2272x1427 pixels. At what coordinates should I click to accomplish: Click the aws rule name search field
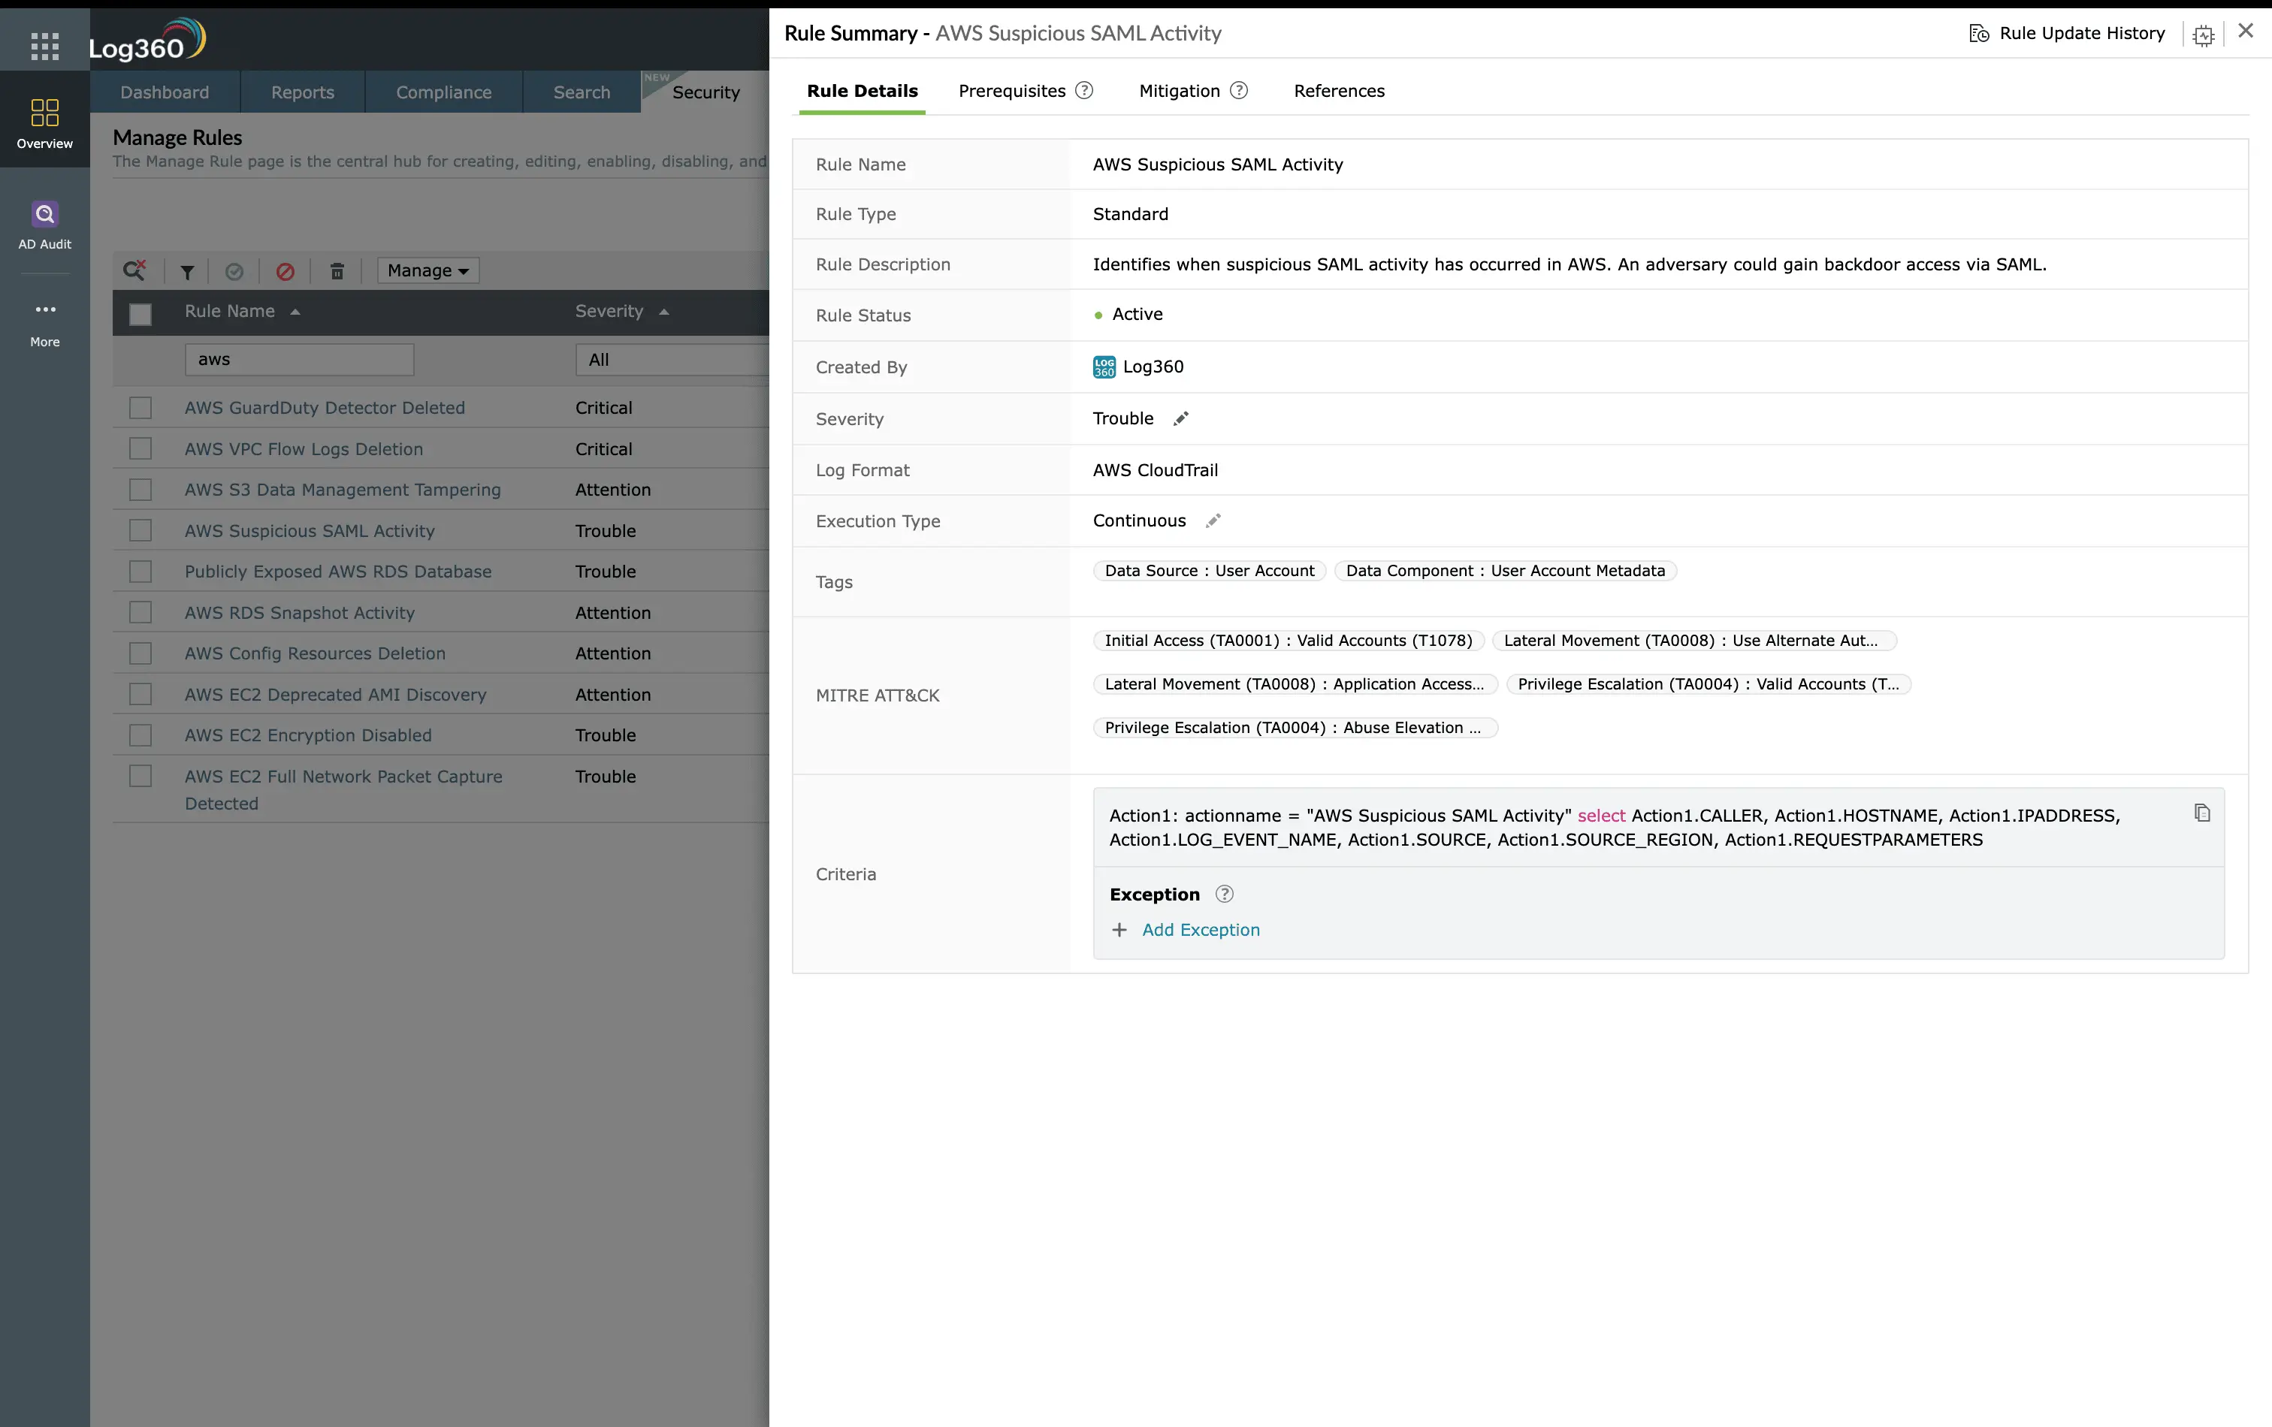click(x=299, y=359)
